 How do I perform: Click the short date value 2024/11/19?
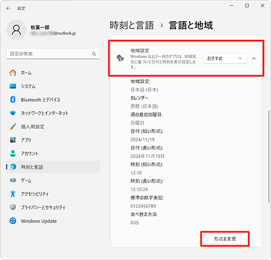[x=143, y=140]
